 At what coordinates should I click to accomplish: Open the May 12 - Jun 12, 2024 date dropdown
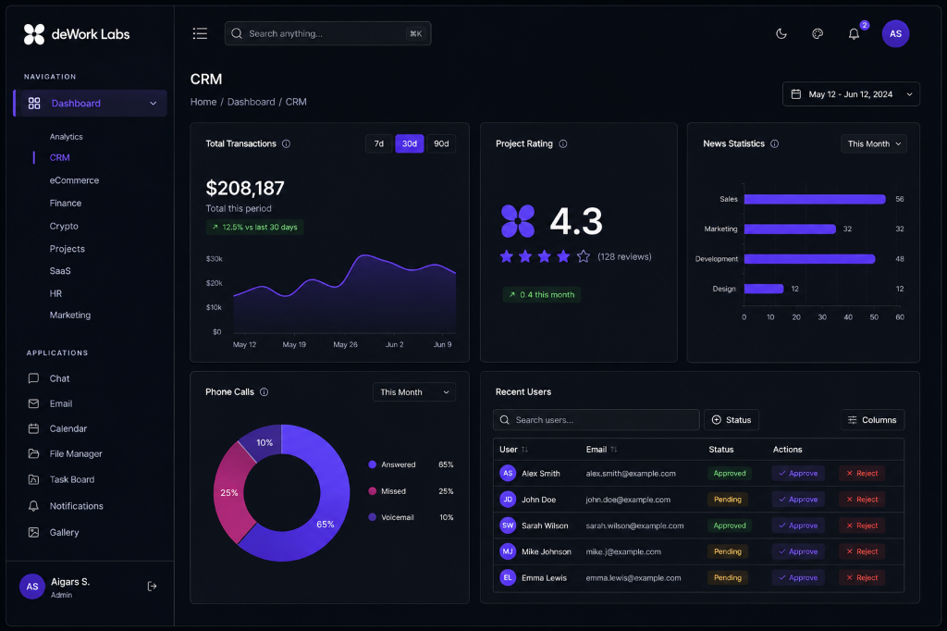[851, 94]
